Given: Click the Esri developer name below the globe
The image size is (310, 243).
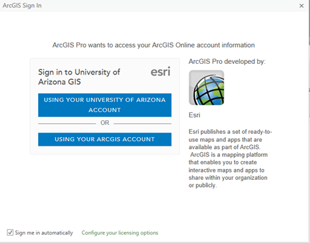Looking at the screenshot, I should (195, 115).
